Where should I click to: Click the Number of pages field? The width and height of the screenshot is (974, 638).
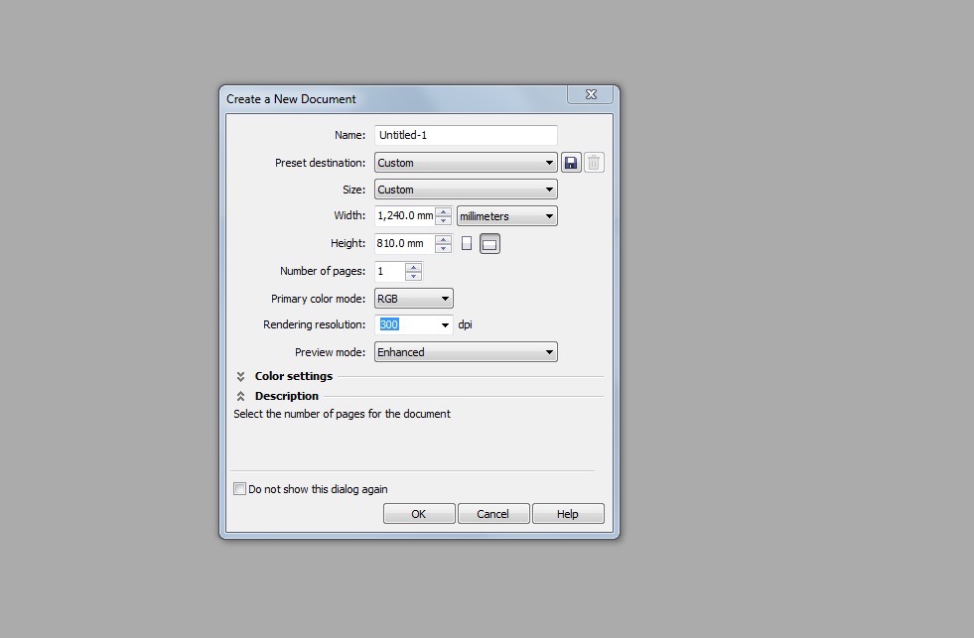pyautogui.click(x=390, y=271)
